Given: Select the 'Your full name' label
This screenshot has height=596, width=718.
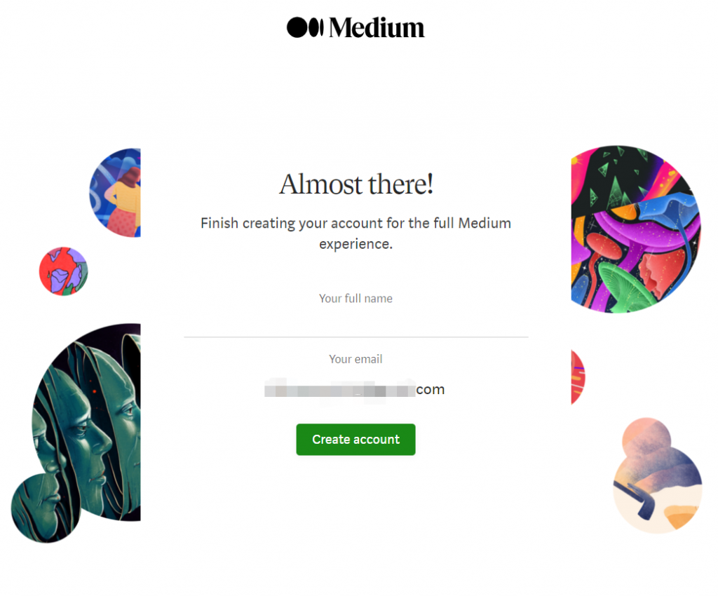Looking at the screenshot, I should tap(355, 299).
